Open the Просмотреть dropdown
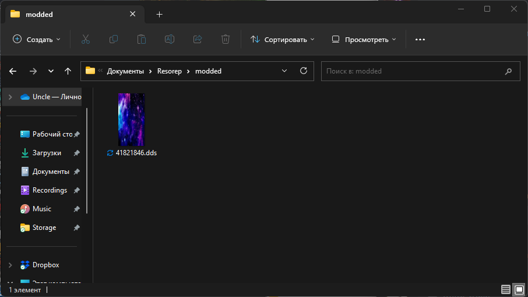The image size is (528, 297). (364, 40)
